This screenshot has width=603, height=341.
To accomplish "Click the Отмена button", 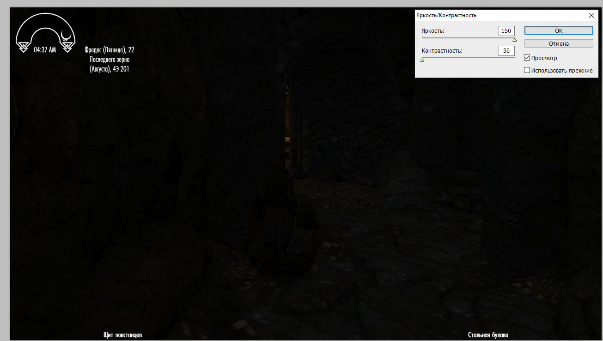I will click(x=559, y=43).
